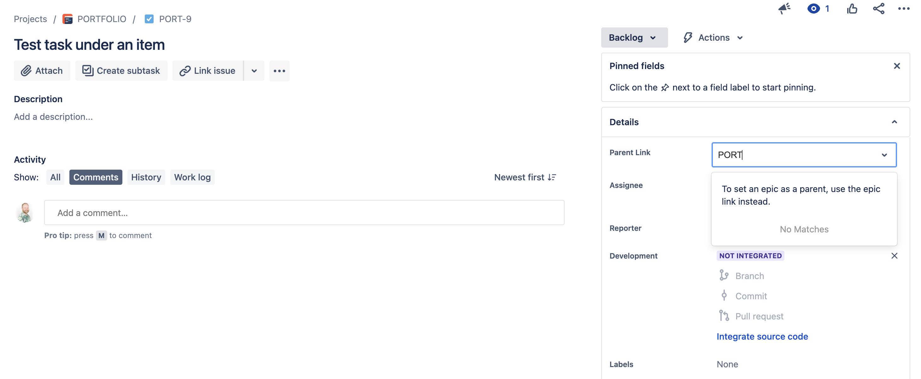The image size is (921, 379).
Task: Click the Create subtask button
Action: pyautogui.click(x=121, y=70)
